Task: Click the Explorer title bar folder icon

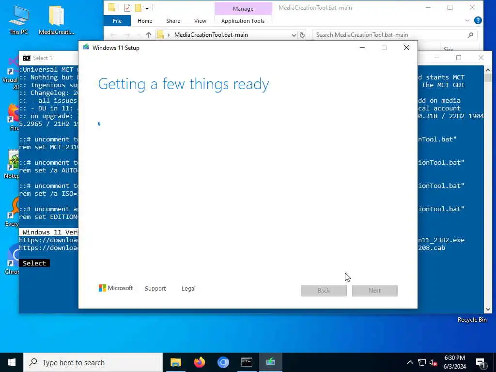Action: [112, 8]
